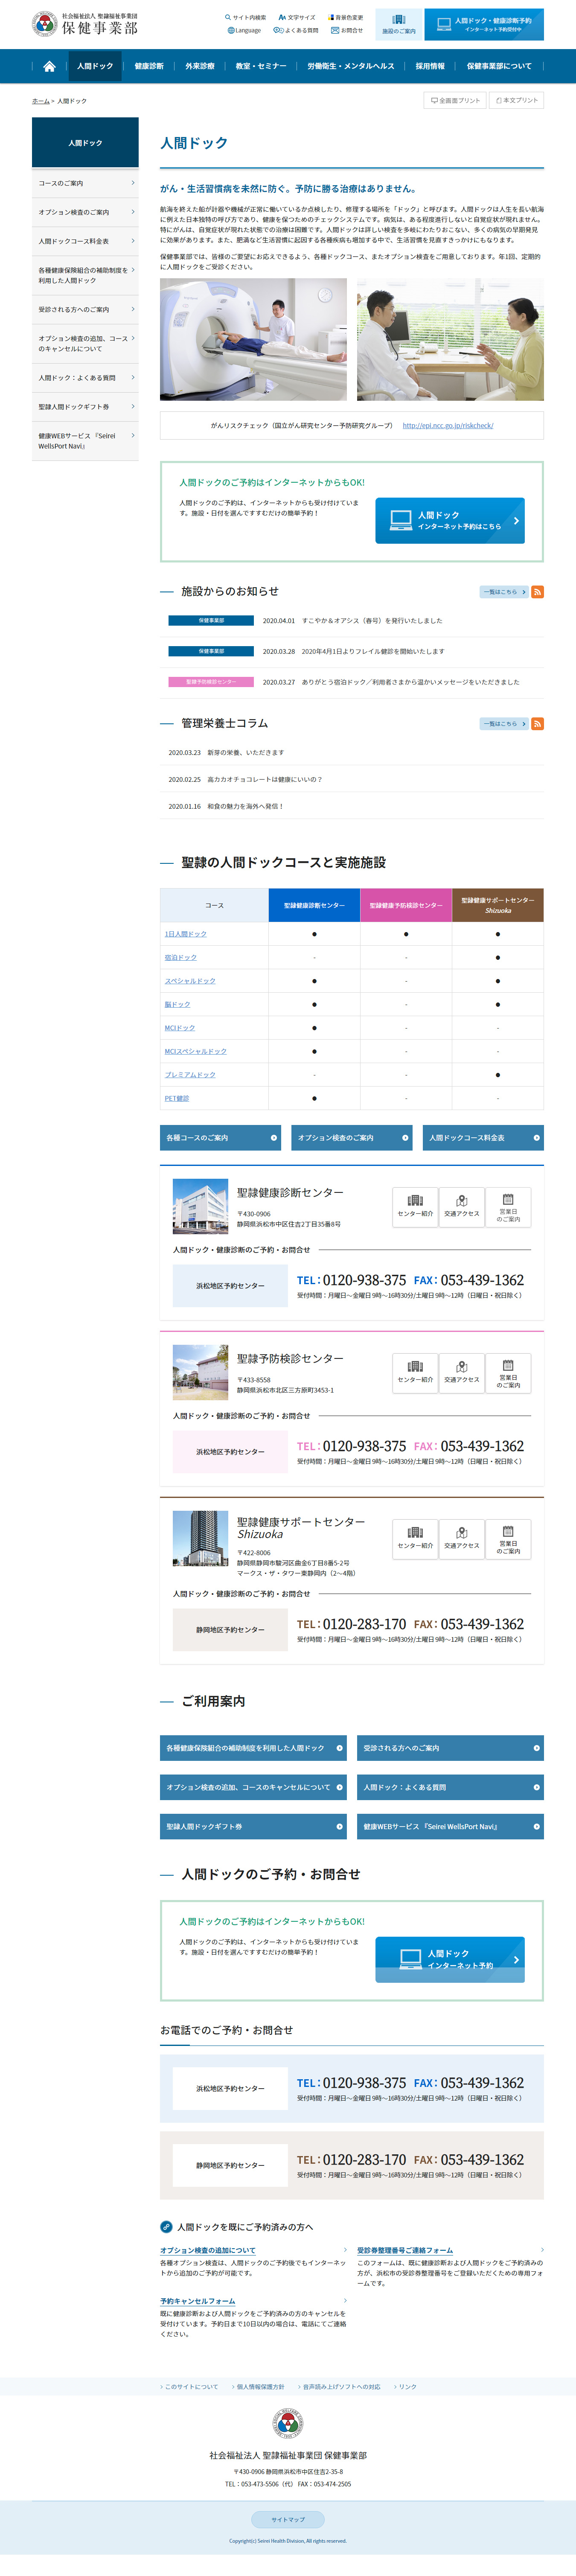576x2576 pixels.
Task: Open オプション検査の追加について link
Action: 208,2251
